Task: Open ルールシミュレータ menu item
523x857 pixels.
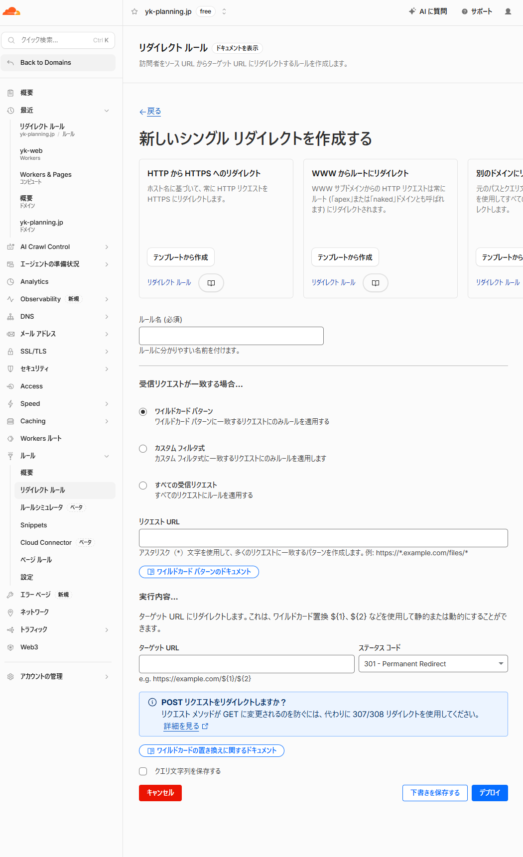Action: (65, 508)
